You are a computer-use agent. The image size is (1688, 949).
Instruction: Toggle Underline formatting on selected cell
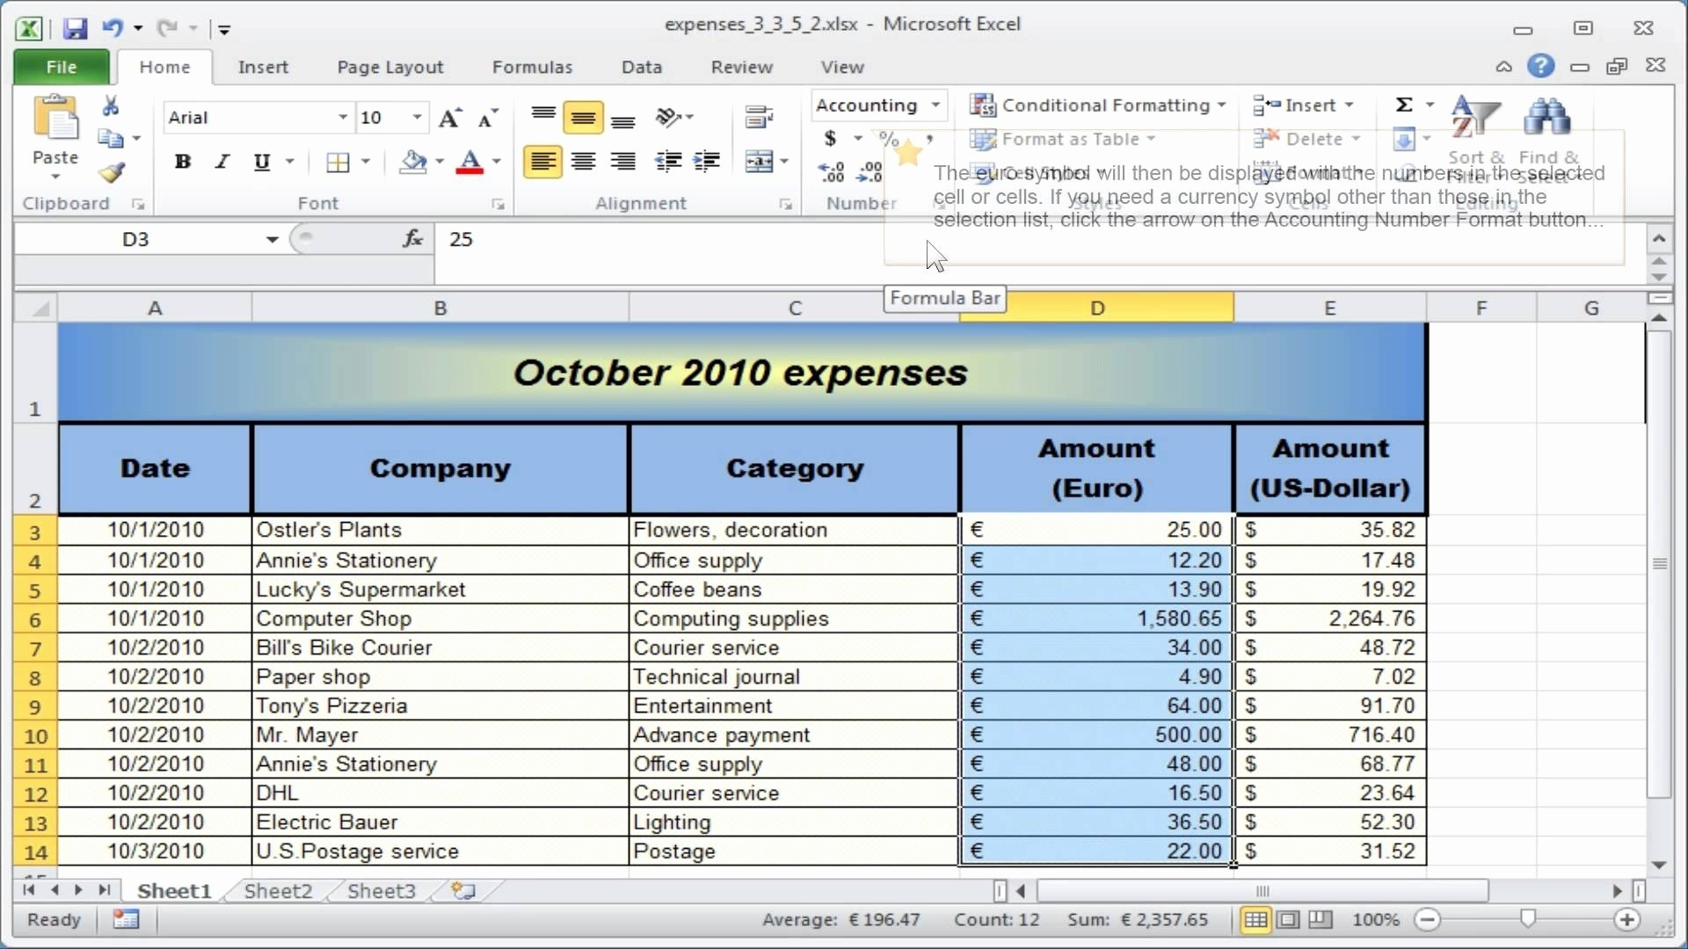click(x=261, y=161)
